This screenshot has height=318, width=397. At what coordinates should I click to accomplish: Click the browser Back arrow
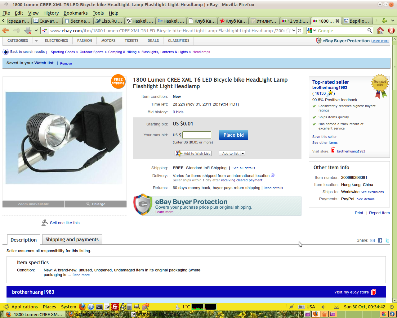coord(6,30)
